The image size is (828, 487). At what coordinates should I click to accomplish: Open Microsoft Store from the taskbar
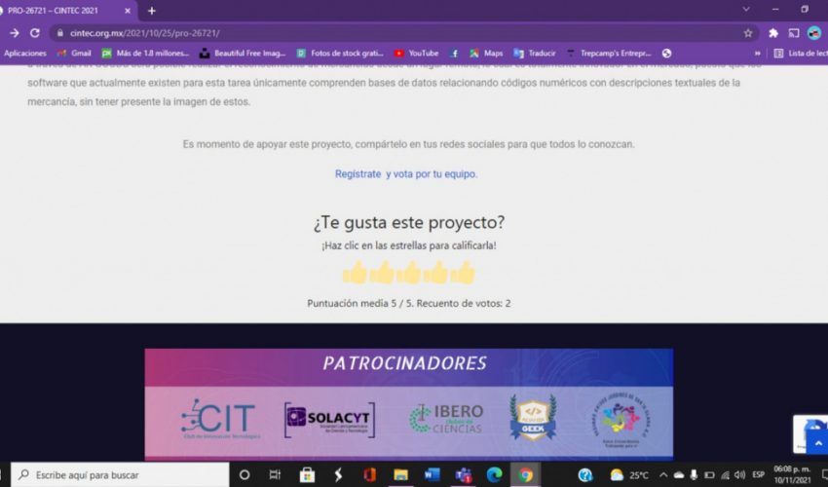coord(307,475)
